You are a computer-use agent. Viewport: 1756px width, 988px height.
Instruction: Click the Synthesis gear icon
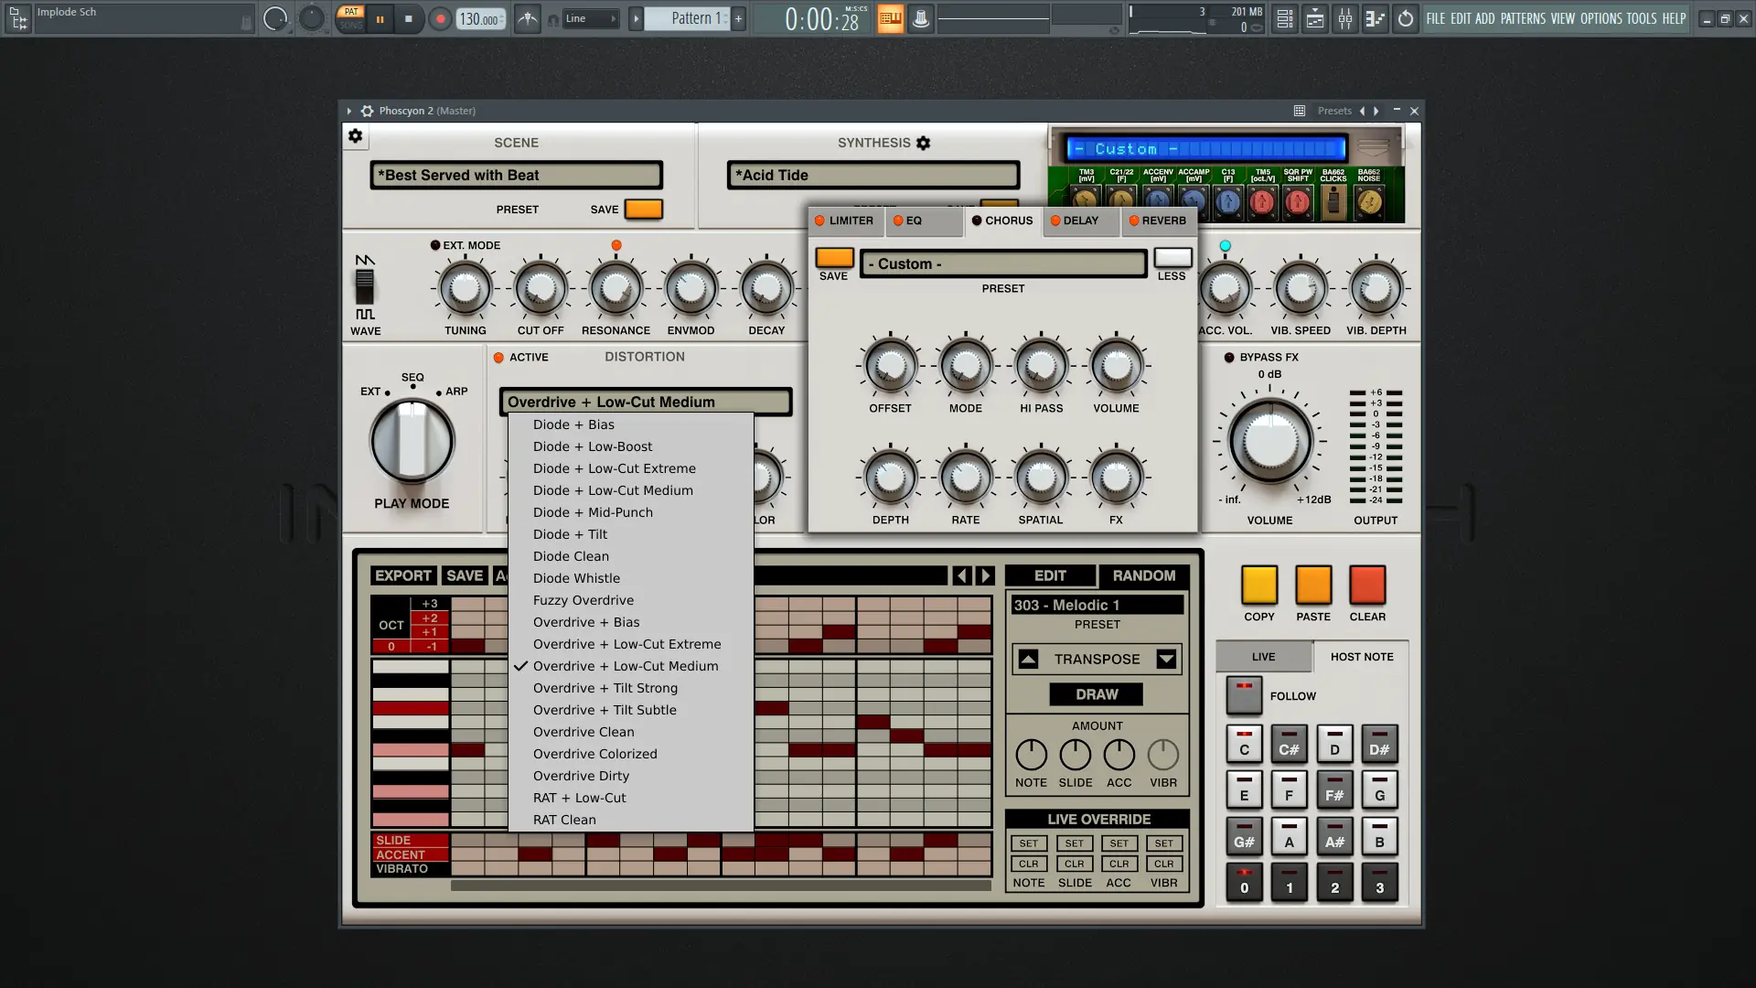coord(924,143)
